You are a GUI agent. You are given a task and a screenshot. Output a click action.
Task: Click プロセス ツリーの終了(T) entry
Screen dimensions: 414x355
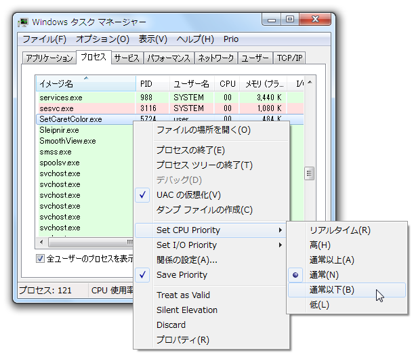(x=211, y=165)
